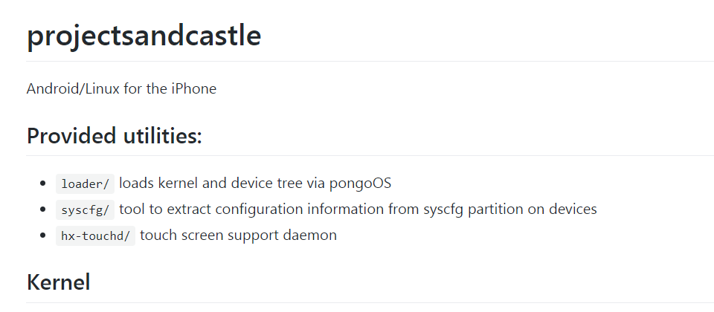The width and height of the screenshot is (714, 312).
Task: Click the divider line under projectsandcastle title
Action: (x=370, y=61)
